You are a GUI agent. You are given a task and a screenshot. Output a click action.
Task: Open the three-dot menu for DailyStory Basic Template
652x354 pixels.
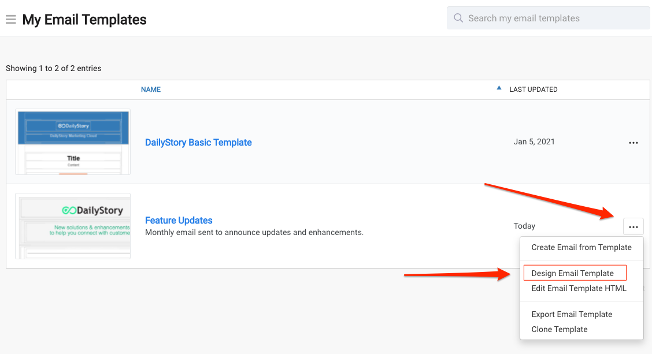(x=634, y=143)
